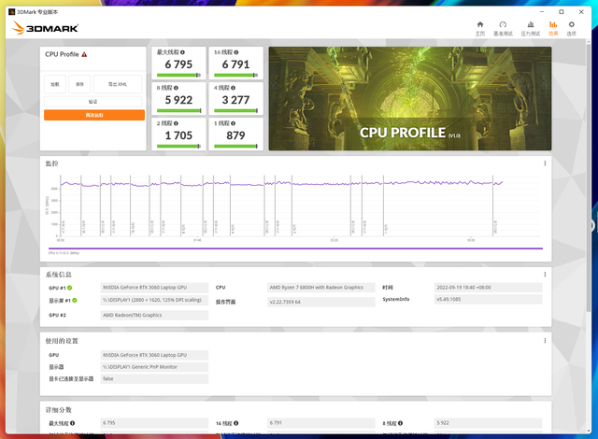
Task: Click the AMD Ryzen 7 6800H CPU value
Action: click(321, 288)
